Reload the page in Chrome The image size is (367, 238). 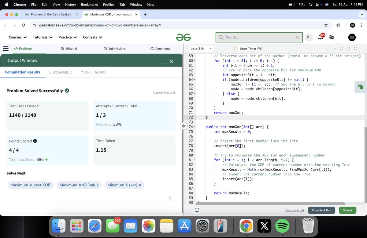24,25
